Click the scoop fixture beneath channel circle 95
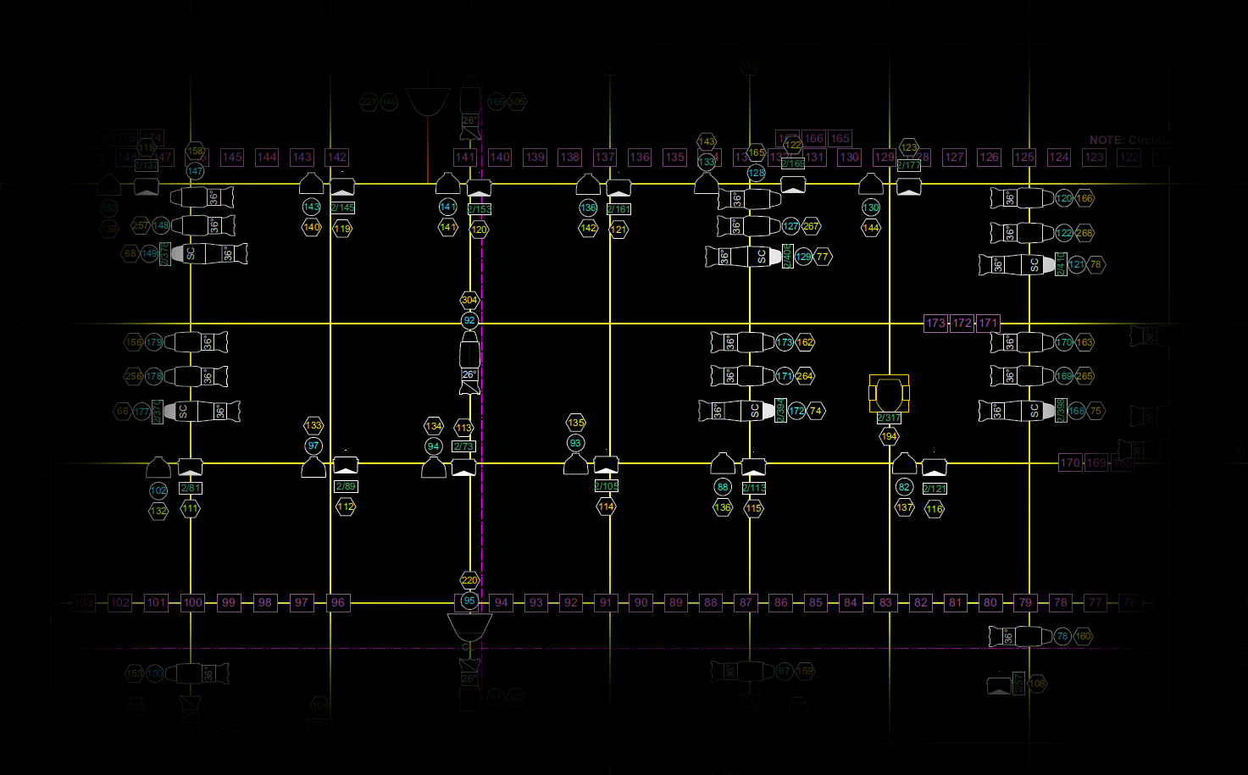The width and height of the screenshot is (1248, 775). coord(469,628)
